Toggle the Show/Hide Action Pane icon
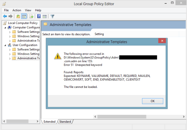The height and width of the screenshot is (130, 187). [45, 16]
